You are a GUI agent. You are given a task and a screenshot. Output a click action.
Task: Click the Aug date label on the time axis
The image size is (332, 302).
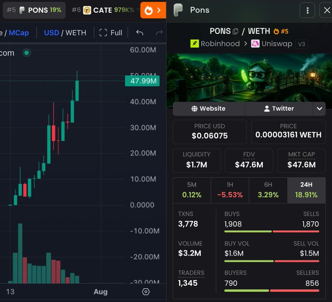tap(101, 292)
